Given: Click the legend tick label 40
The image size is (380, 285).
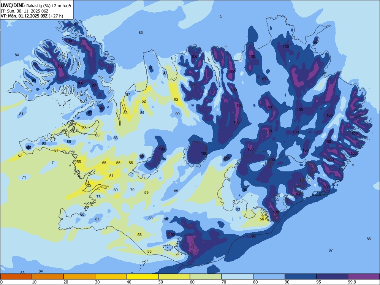Looking at the screenshot, I should pyautogui.click(x=129, y=282).
